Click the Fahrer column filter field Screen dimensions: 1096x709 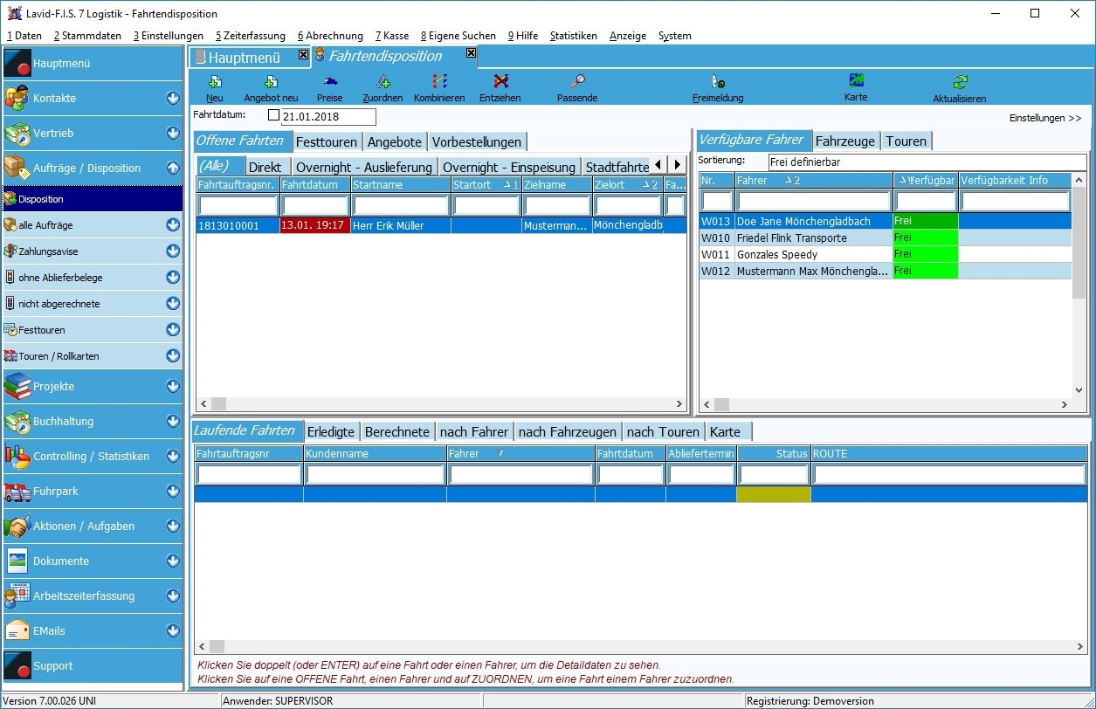click(813, 202)
